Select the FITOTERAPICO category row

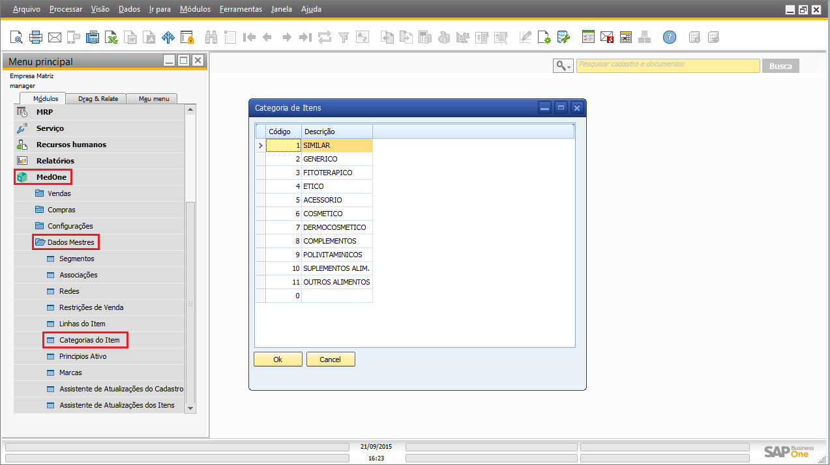(x=314, y=173)
